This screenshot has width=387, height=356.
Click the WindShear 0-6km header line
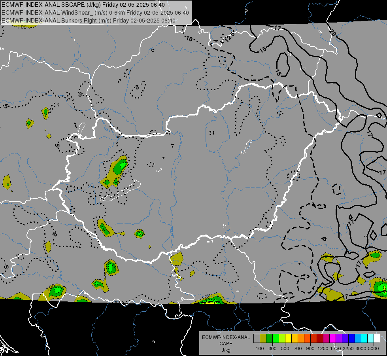pyautogui.click(x=95, y=13)
